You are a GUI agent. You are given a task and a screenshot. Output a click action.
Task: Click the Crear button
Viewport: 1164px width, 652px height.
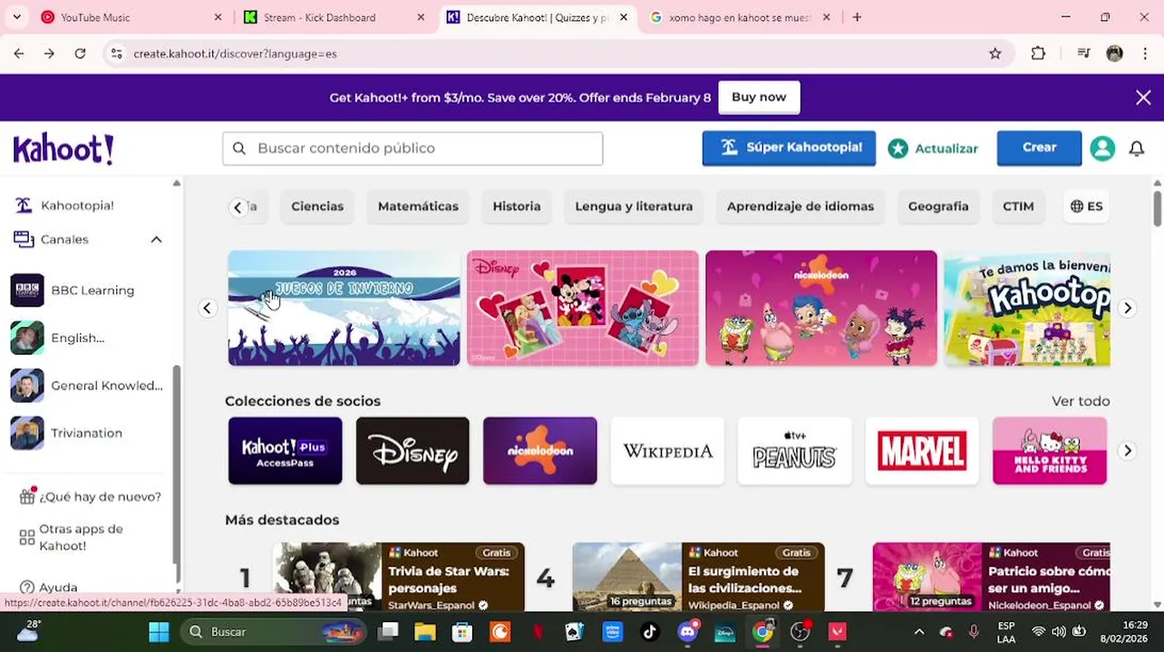tap(1039, 148)
